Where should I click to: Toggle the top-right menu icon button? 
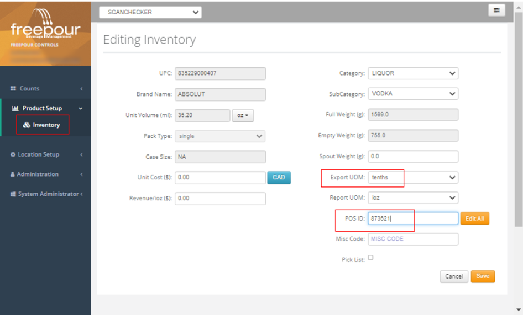(496, 10)
